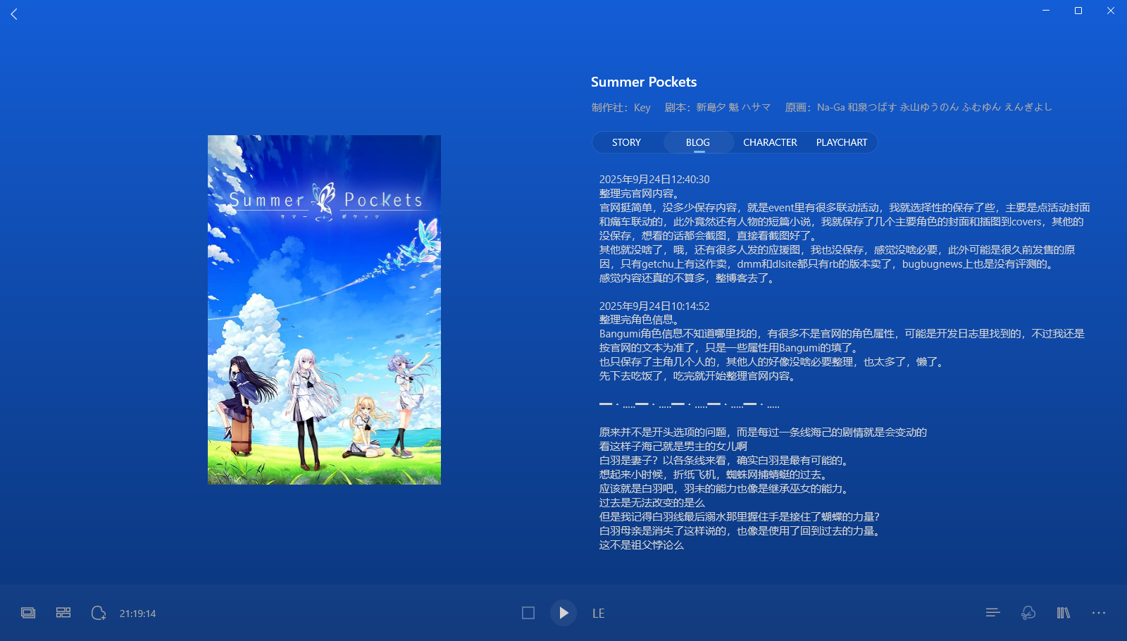Open the CHARACTER tab
Viewport: 1127px width, 641px height.
[770, 142]
